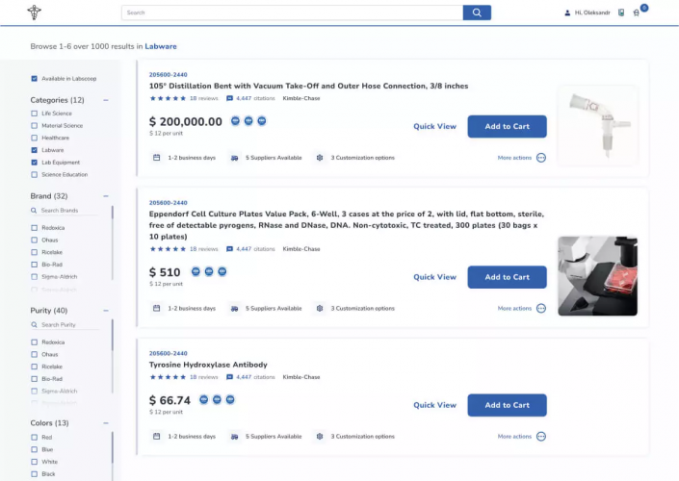Add Tyrosine Hydroxylase Antibody to cart
Screen dimensions: 679x481
pos(508,405)
